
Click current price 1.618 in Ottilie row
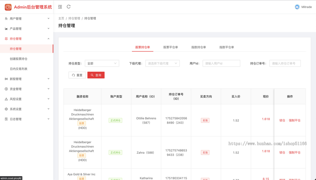pos(266,119)
